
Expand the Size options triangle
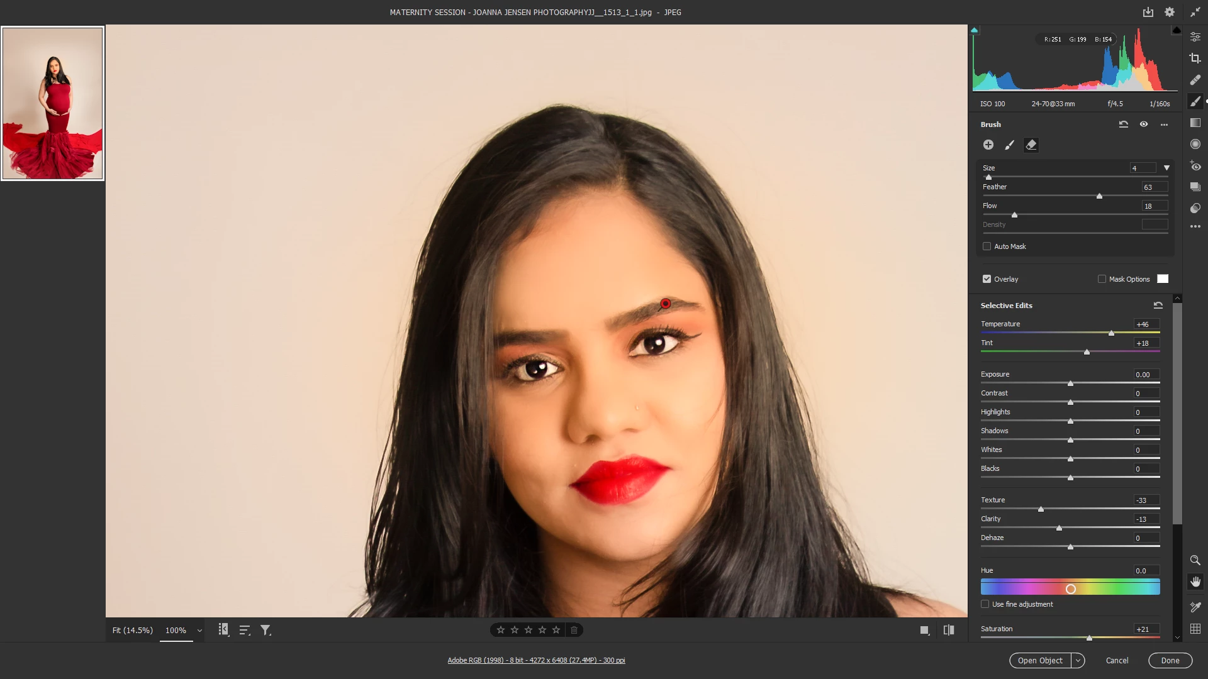(x=1166, y=168)
